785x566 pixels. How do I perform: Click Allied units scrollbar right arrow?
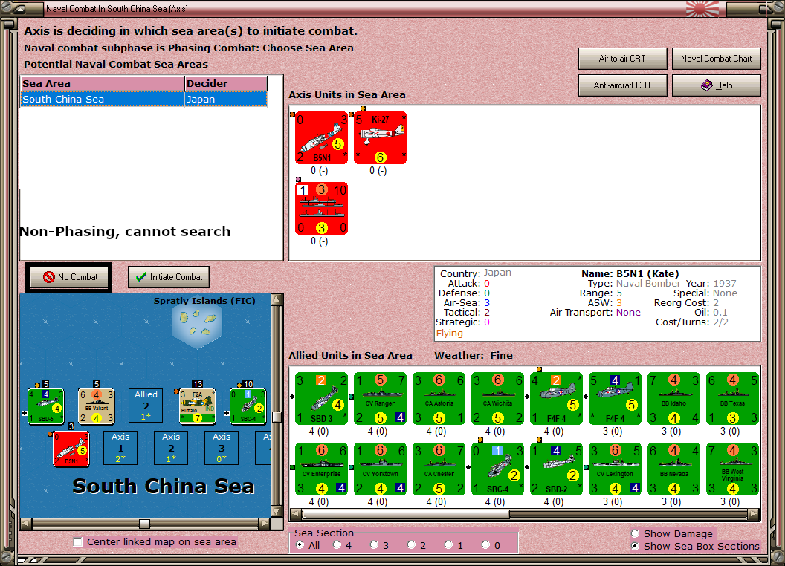pyautogui.click(x=754, y=514)
